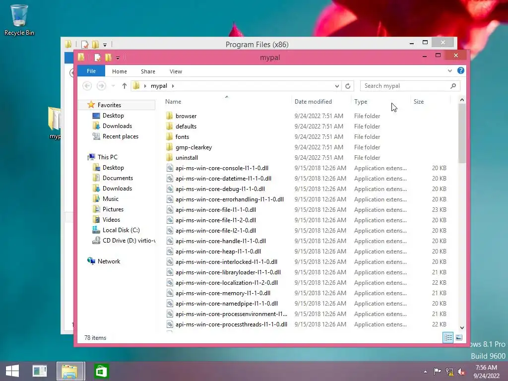Screen dimensions: 508x381
Task: Open Recent places in sidebar
Action: (x=120, y=136)
